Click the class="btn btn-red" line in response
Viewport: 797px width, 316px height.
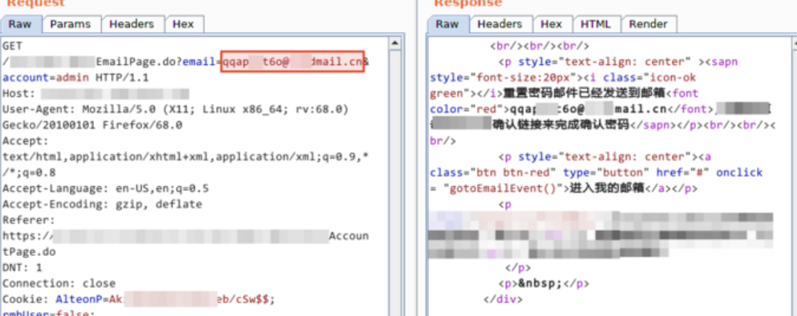click(x=597, y=172)
